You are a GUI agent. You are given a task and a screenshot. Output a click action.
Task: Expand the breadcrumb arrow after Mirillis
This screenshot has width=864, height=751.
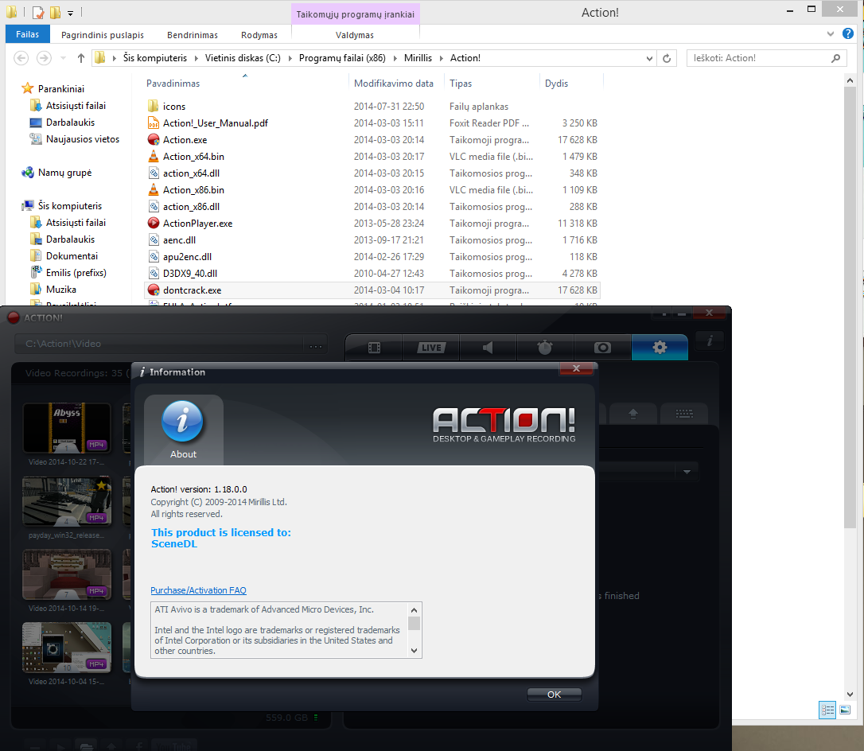tap(442, 58)
